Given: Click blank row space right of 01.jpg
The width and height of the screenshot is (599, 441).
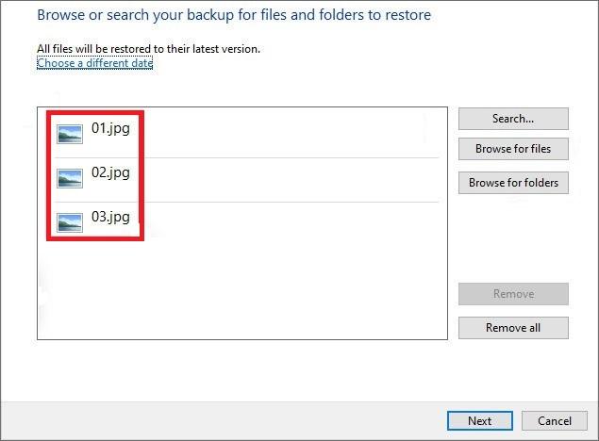Looking at the screenshot, I should coord(292,134).
